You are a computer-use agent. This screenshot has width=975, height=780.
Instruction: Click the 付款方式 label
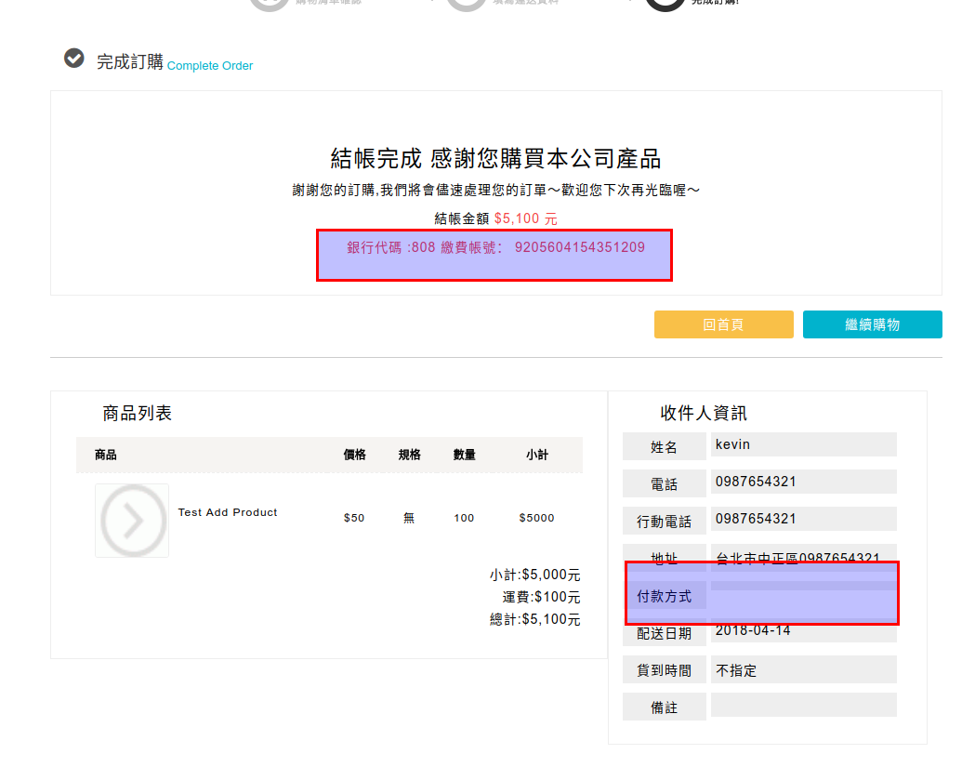coord(664,596)
